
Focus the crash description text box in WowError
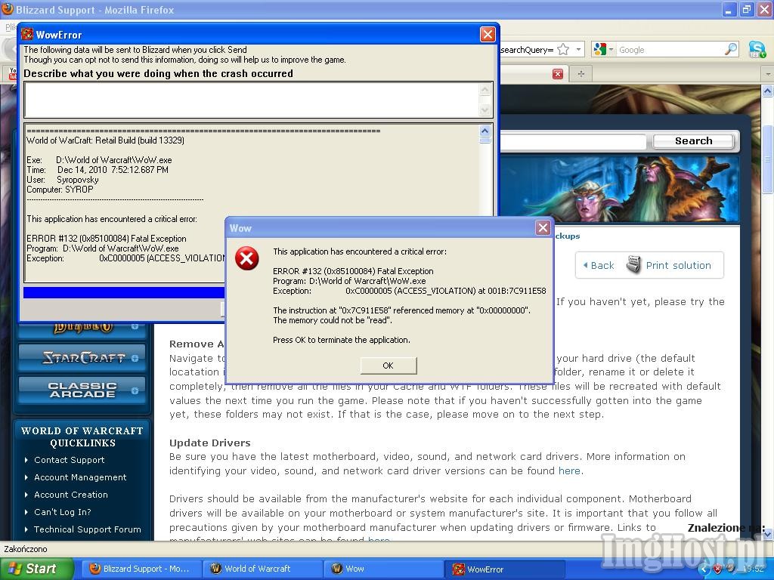coord(252,100)
